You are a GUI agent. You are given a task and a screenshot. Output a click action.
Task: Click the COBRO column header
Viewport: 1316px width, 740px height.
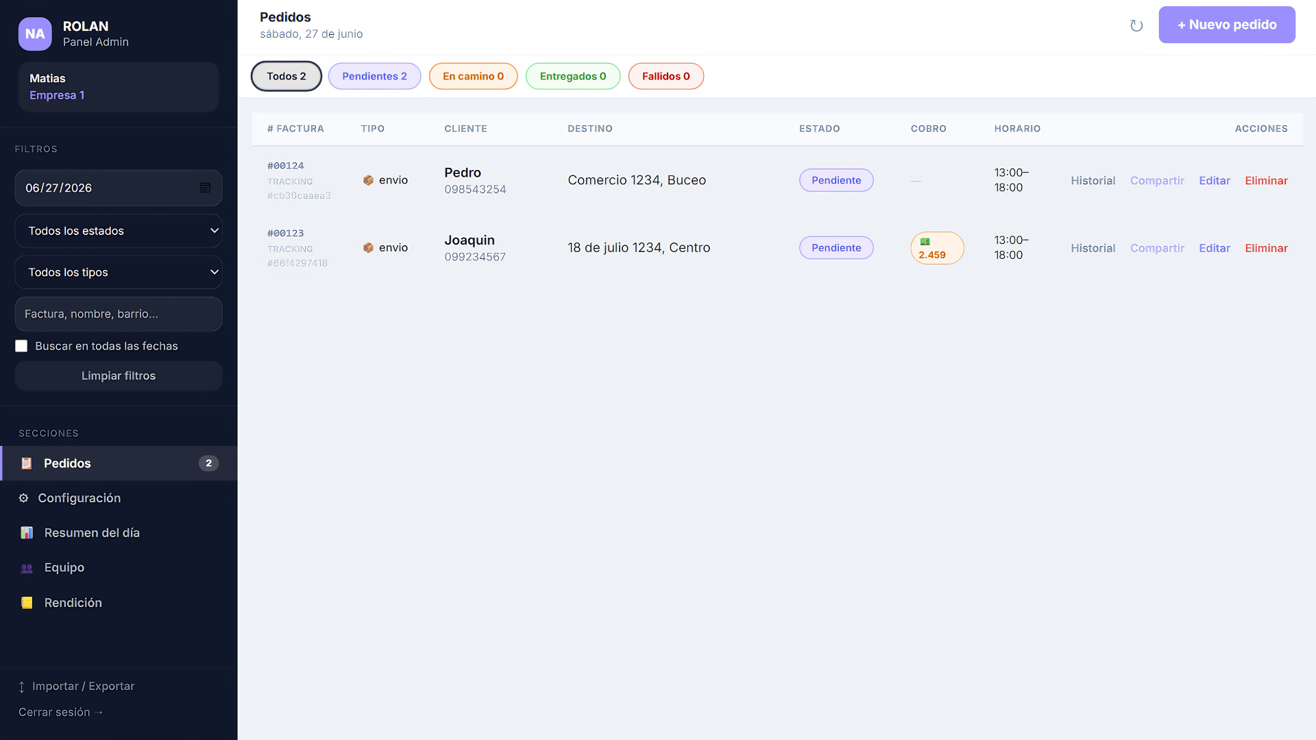click(928, 129)
